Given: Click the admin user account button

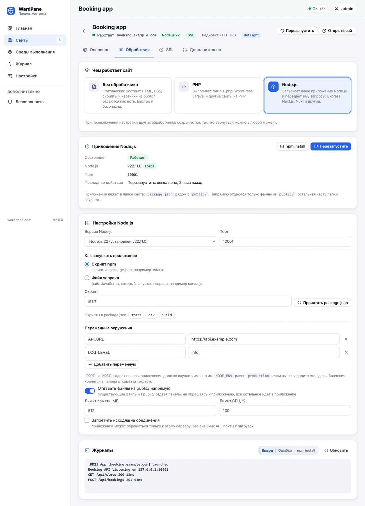Looking at the screenshot, I should (x=344, y=9).
